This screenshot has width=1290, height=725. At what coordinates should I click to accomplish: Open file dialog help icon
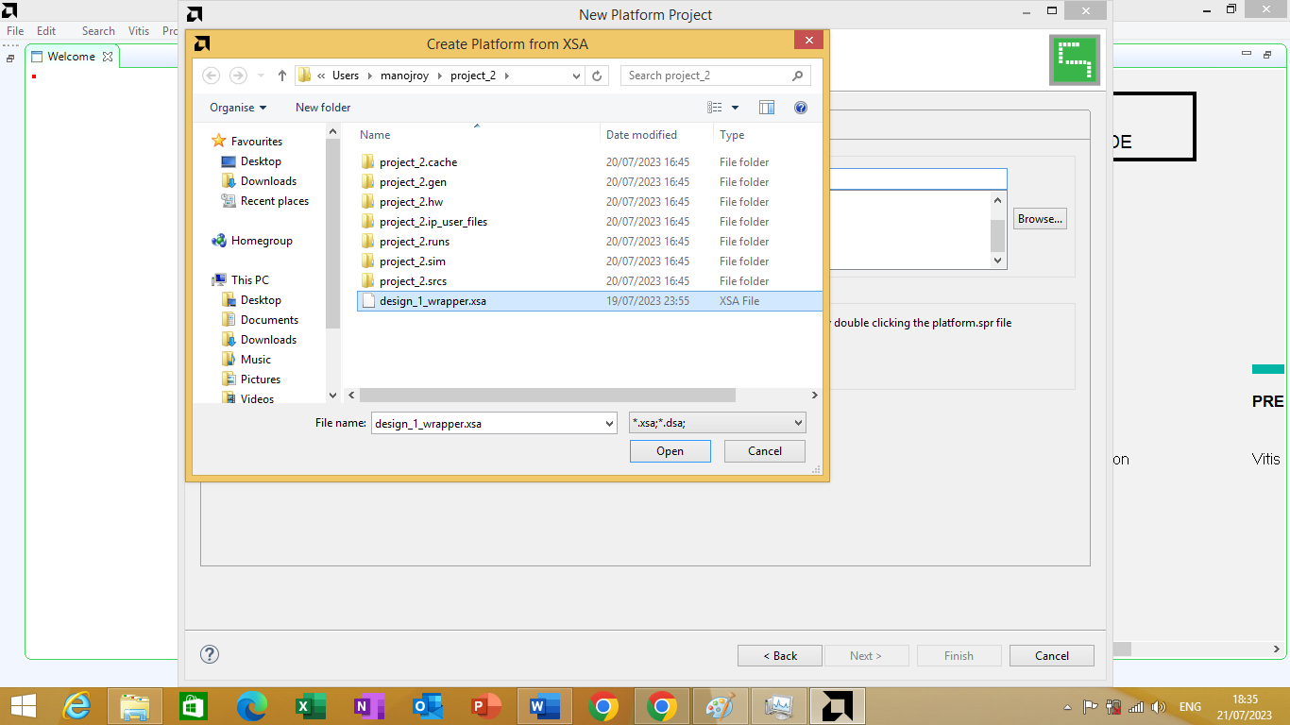tap(801, 108)
